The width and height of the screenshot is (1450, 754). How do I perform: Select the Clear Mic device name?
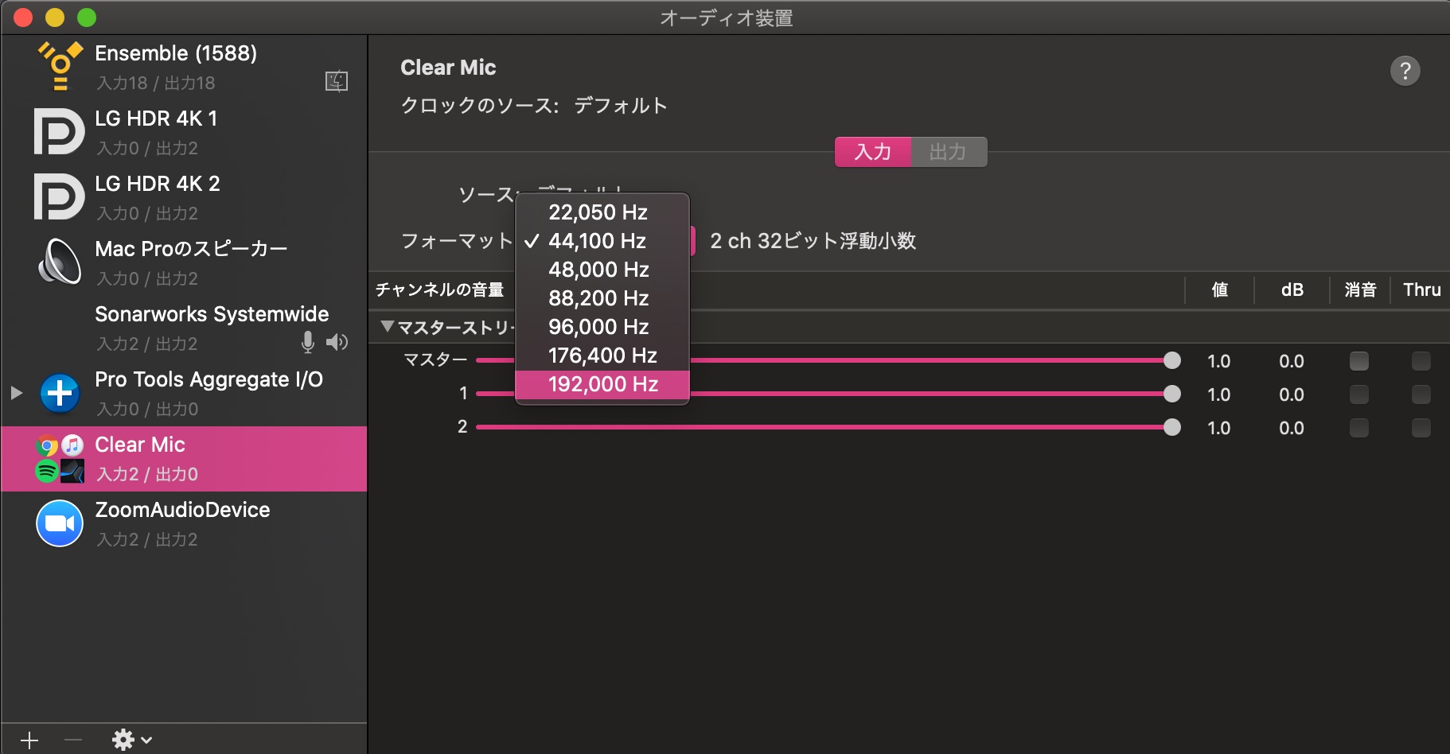[x=140, y=445]
